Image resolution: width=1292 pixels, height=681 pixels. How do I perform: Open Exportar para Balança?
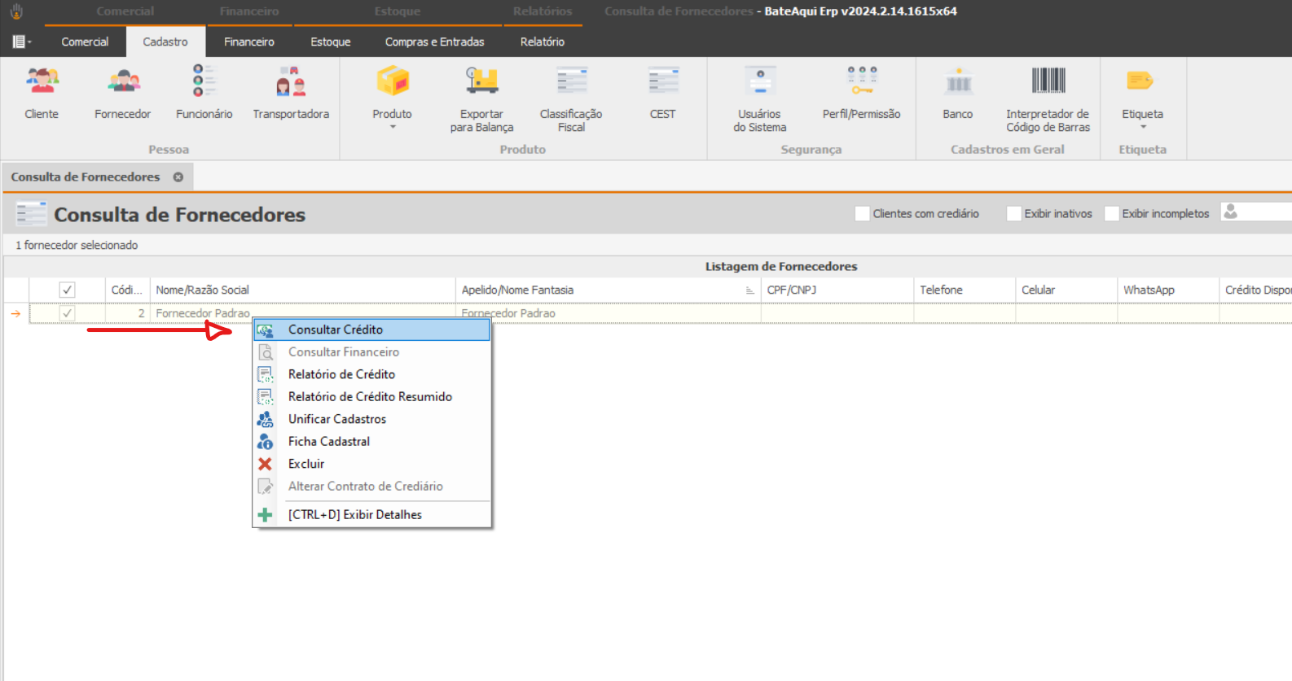click(x=482, y=99)
